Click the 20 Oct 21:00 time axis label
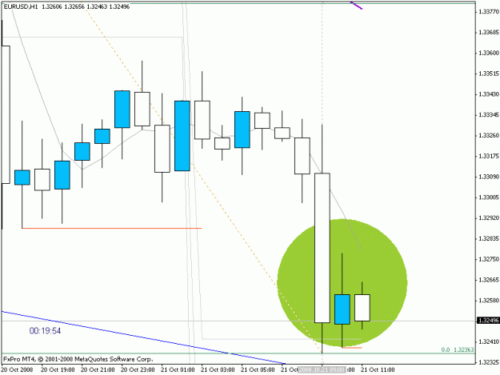This screenshot has height=375, width=500. pyautogui.click(x=98, y=370)
